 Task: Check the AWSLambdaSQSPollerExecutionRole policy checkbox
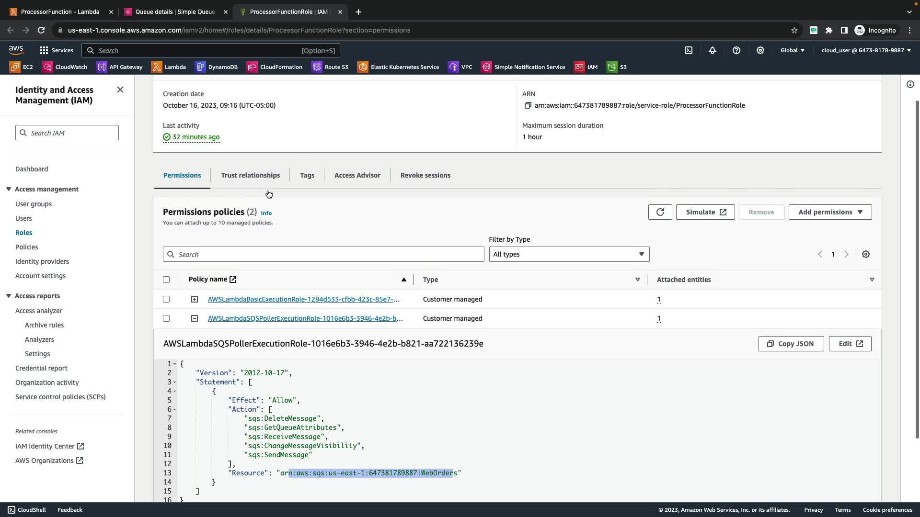pyautogui.click(x=166, y=318)
